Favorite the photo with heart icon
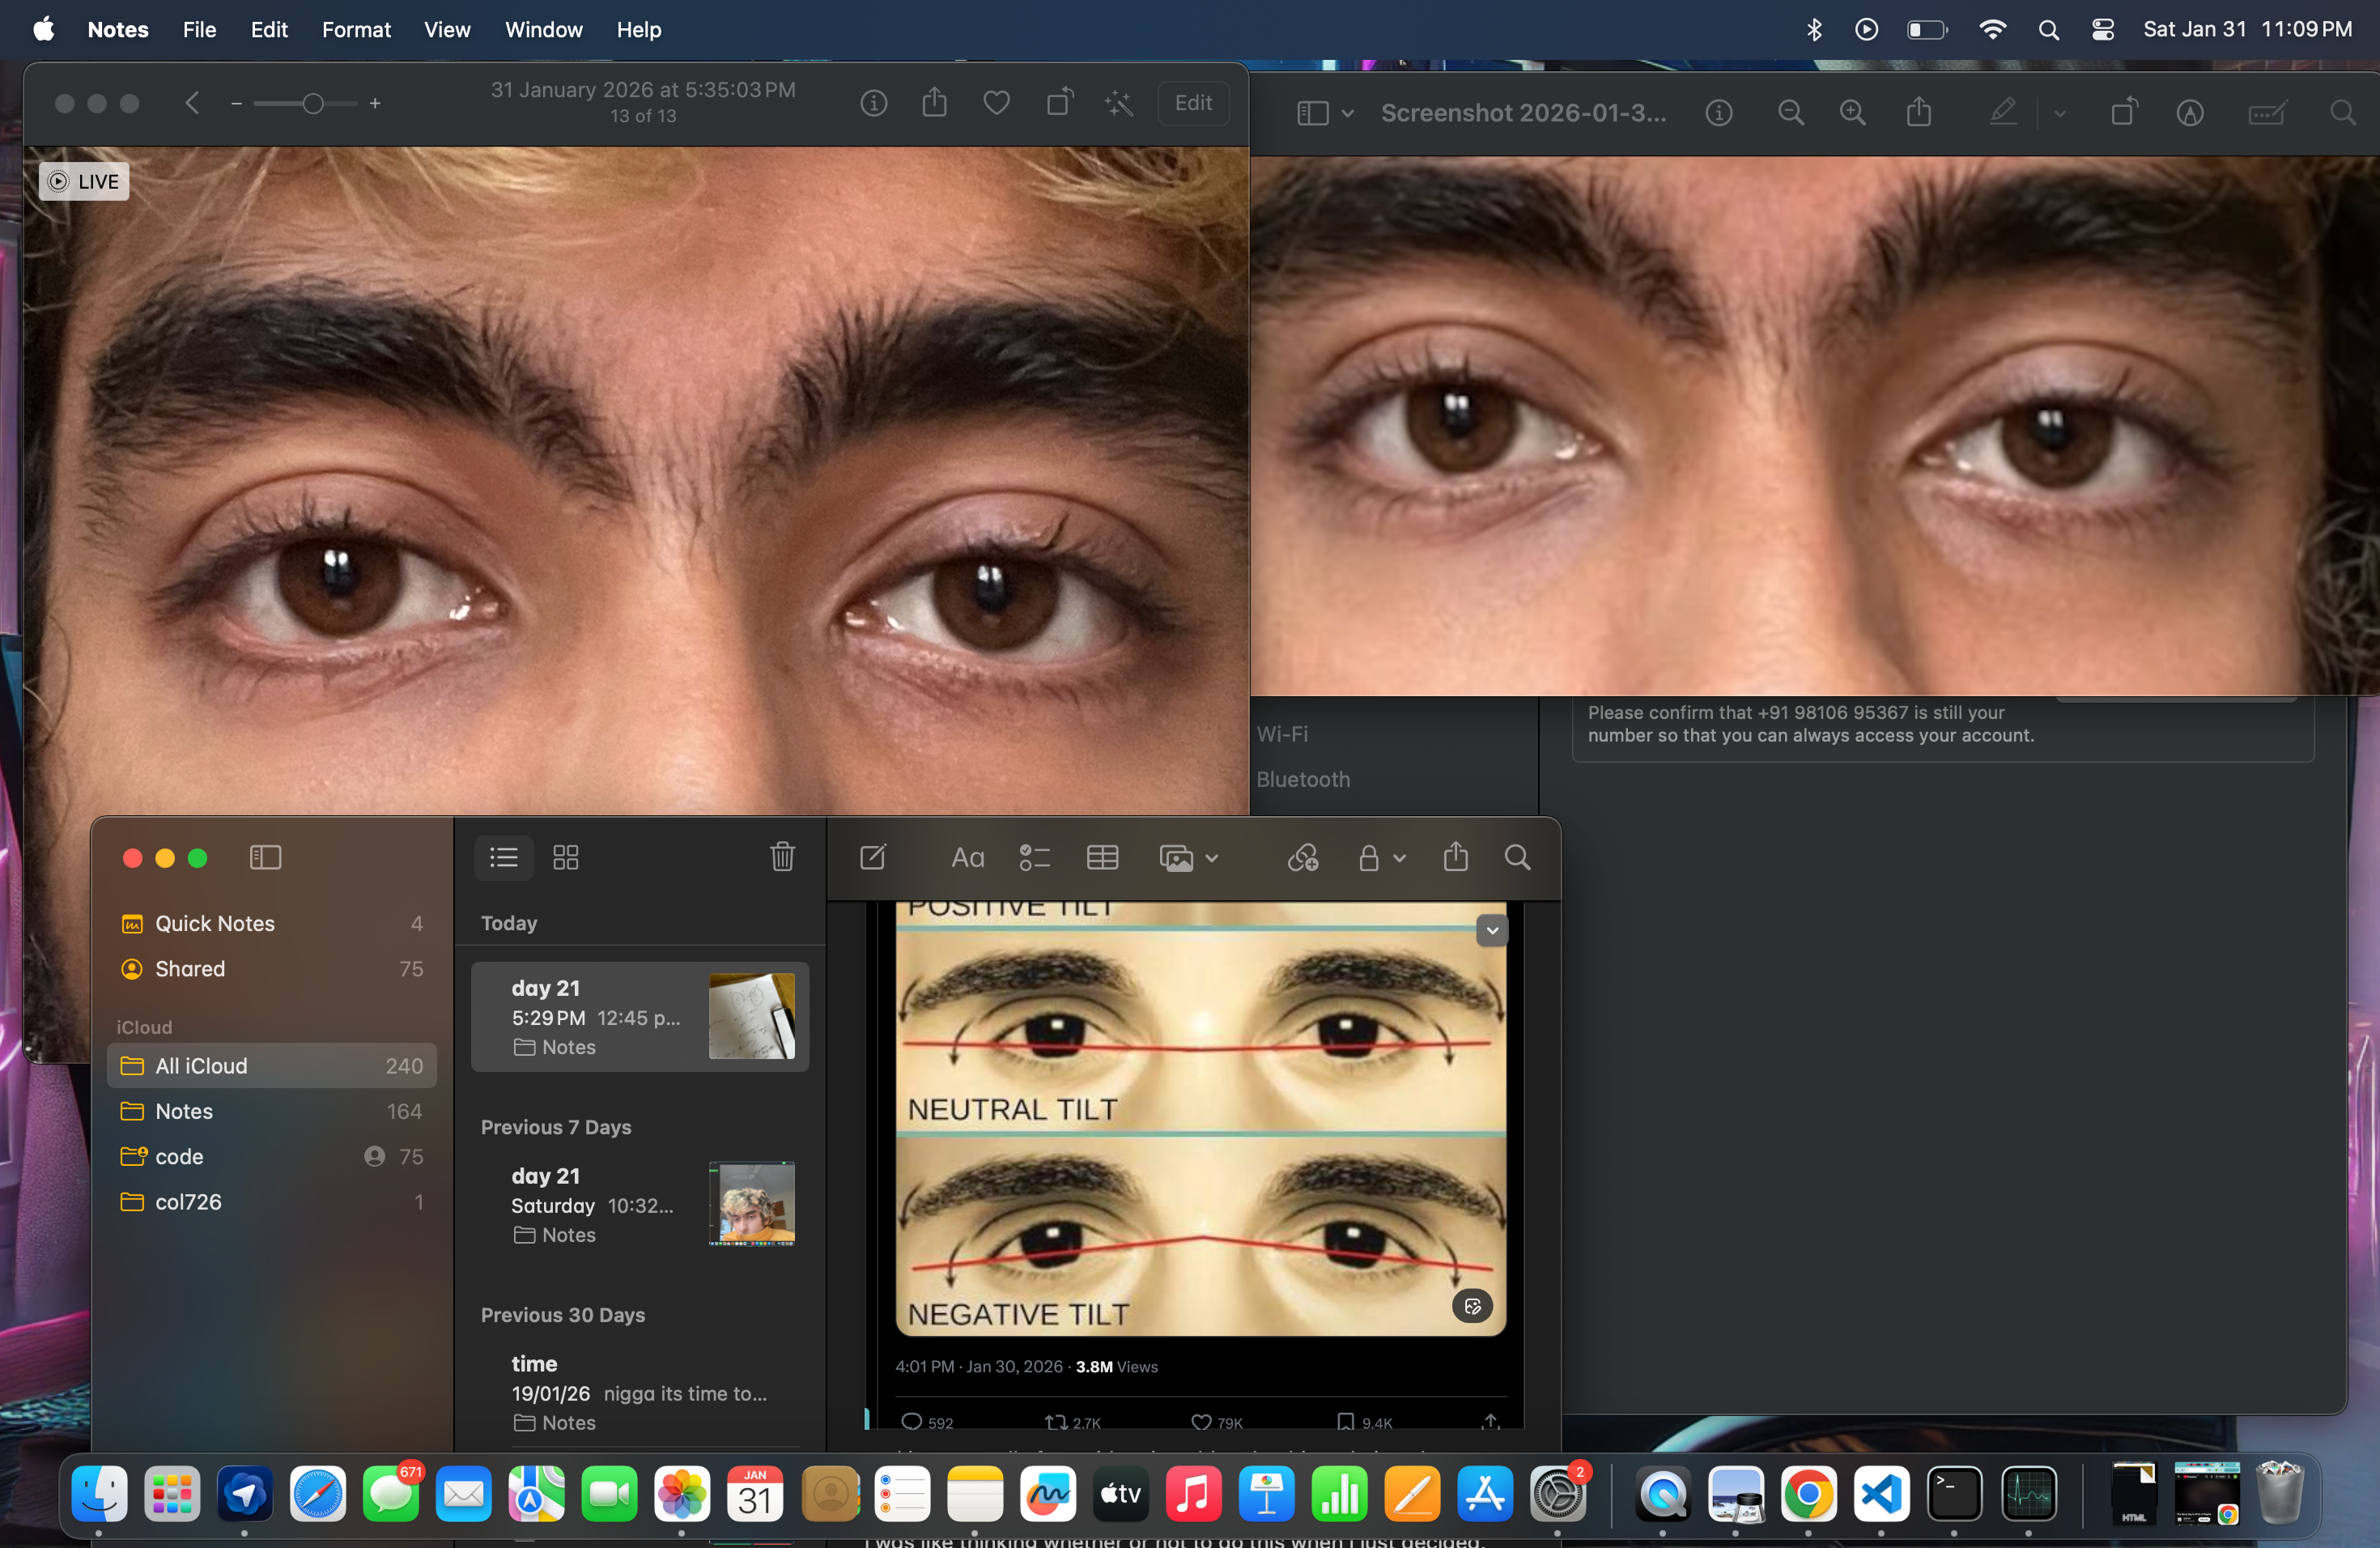The width and height of the screenshot is (2380, 1548). pyautogui.click(x=996, y=103)
